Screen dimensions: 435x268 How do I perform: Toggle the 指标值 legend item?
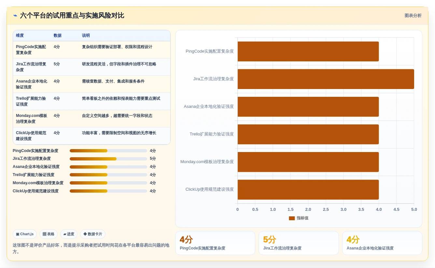tap(299, 218)
